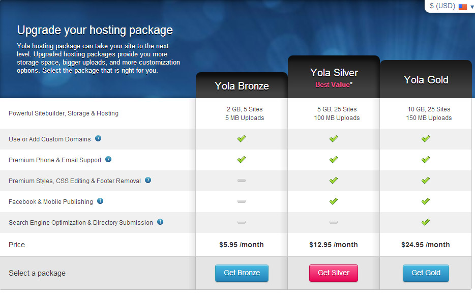This screenshot has width=475, height=296.
Task: Click the Get Bronze button
Action: click(242, 273)
